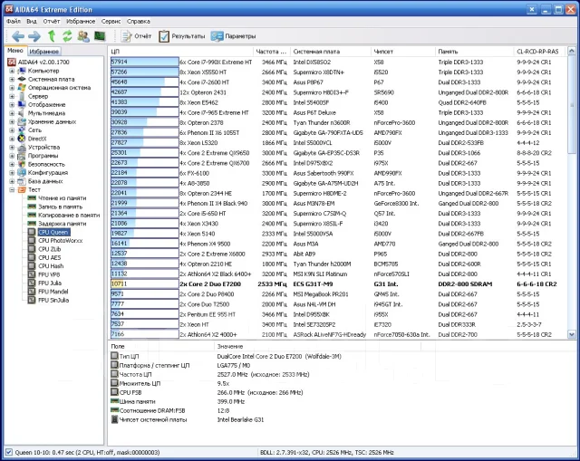
Task: Select Чтение из памяти benchmark
Action: (x=63, y=198)
